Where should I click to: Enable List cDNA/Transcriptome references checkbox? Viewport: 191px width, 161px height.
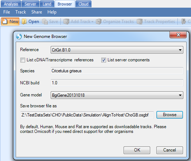[23, 60]
